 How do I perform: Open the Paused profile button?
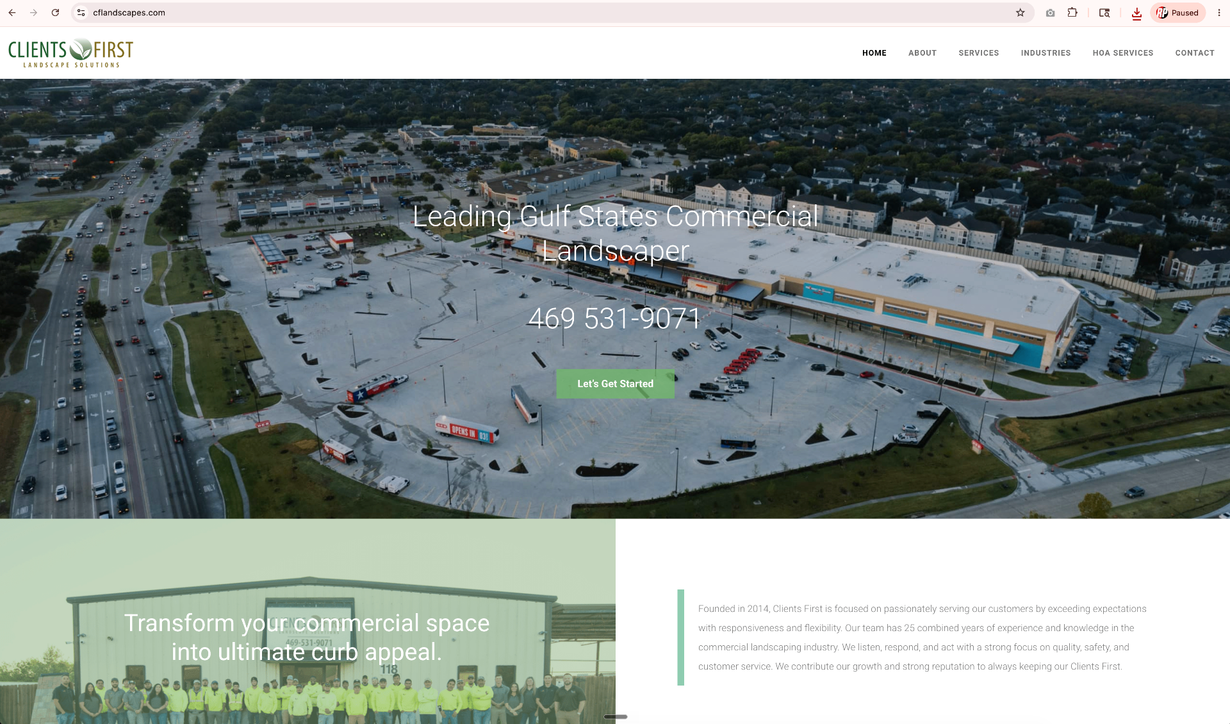1177,13
